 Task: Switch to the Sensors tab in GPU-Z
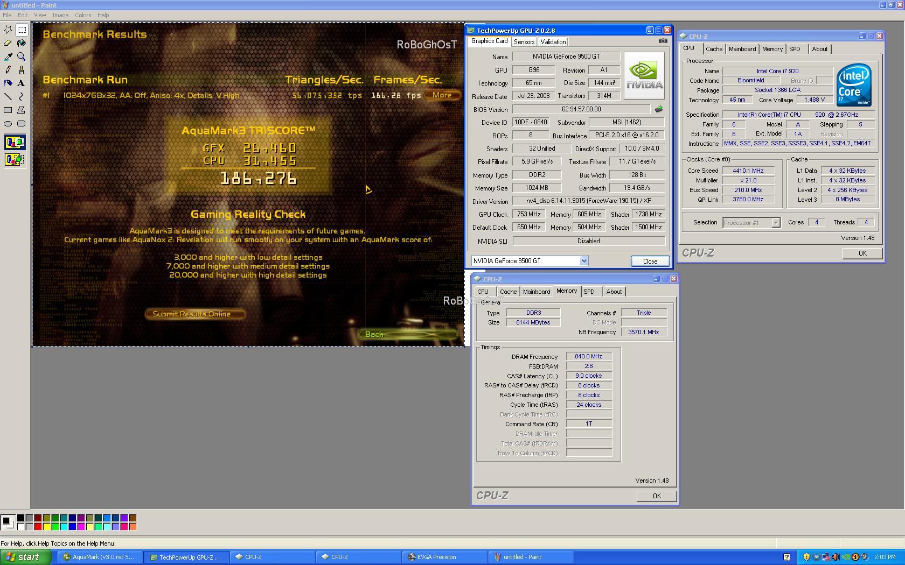click(524, 41)
